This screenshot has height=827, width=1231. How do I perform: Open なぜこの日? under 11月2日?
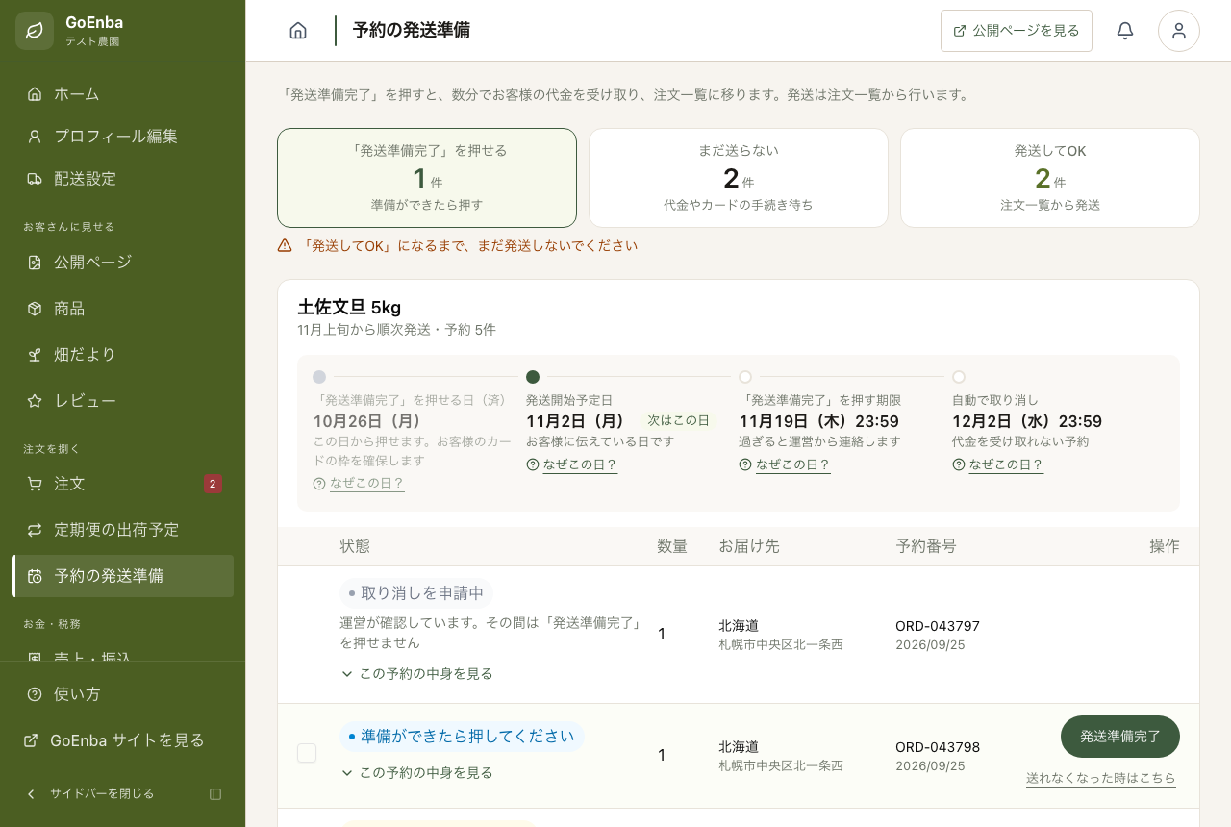click(x=572, y=465)
